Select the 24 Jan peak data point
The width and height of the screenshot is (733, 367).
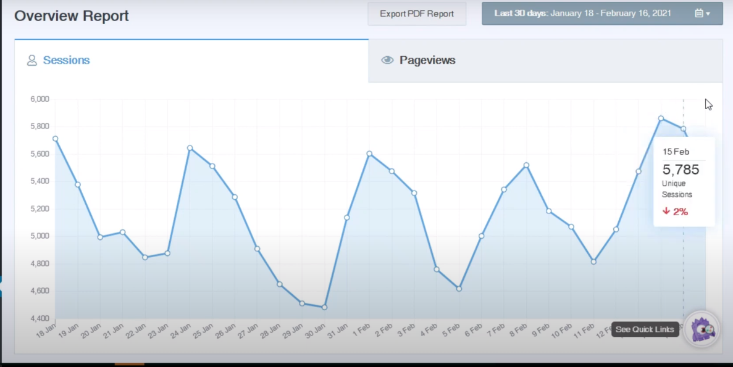point(190,148)
